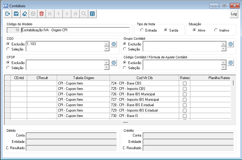
Task: Click the CFOP field scroll-up arrow
Action: 106,63
